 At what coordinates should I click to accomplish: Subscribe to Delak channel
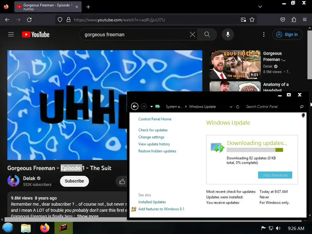[x=74, y=181]
